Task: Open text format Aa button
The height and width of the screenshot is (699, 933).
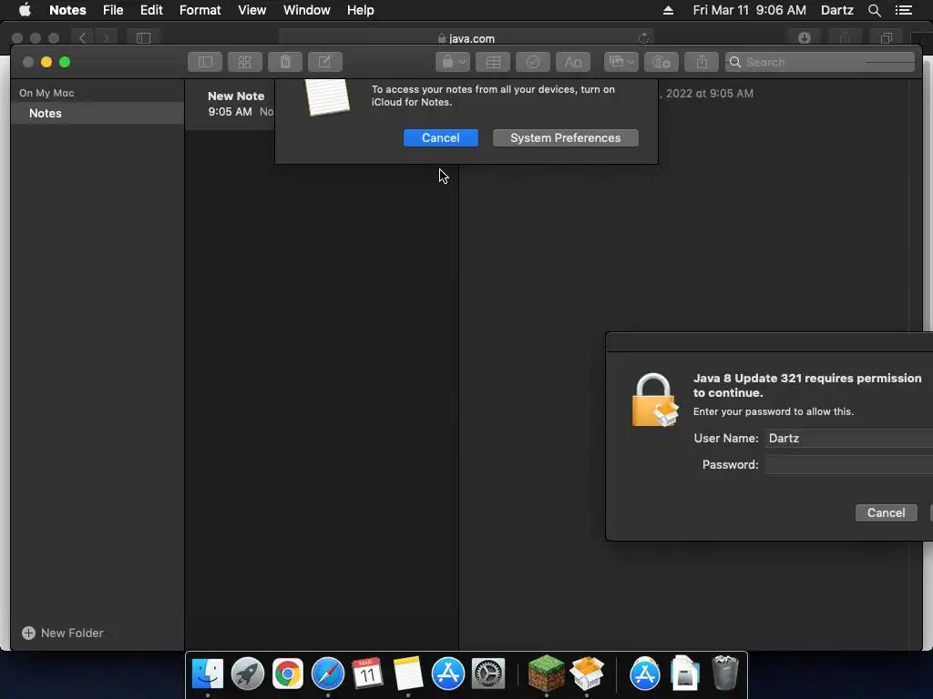Action: pyautogui.click(x=573, y=62)
